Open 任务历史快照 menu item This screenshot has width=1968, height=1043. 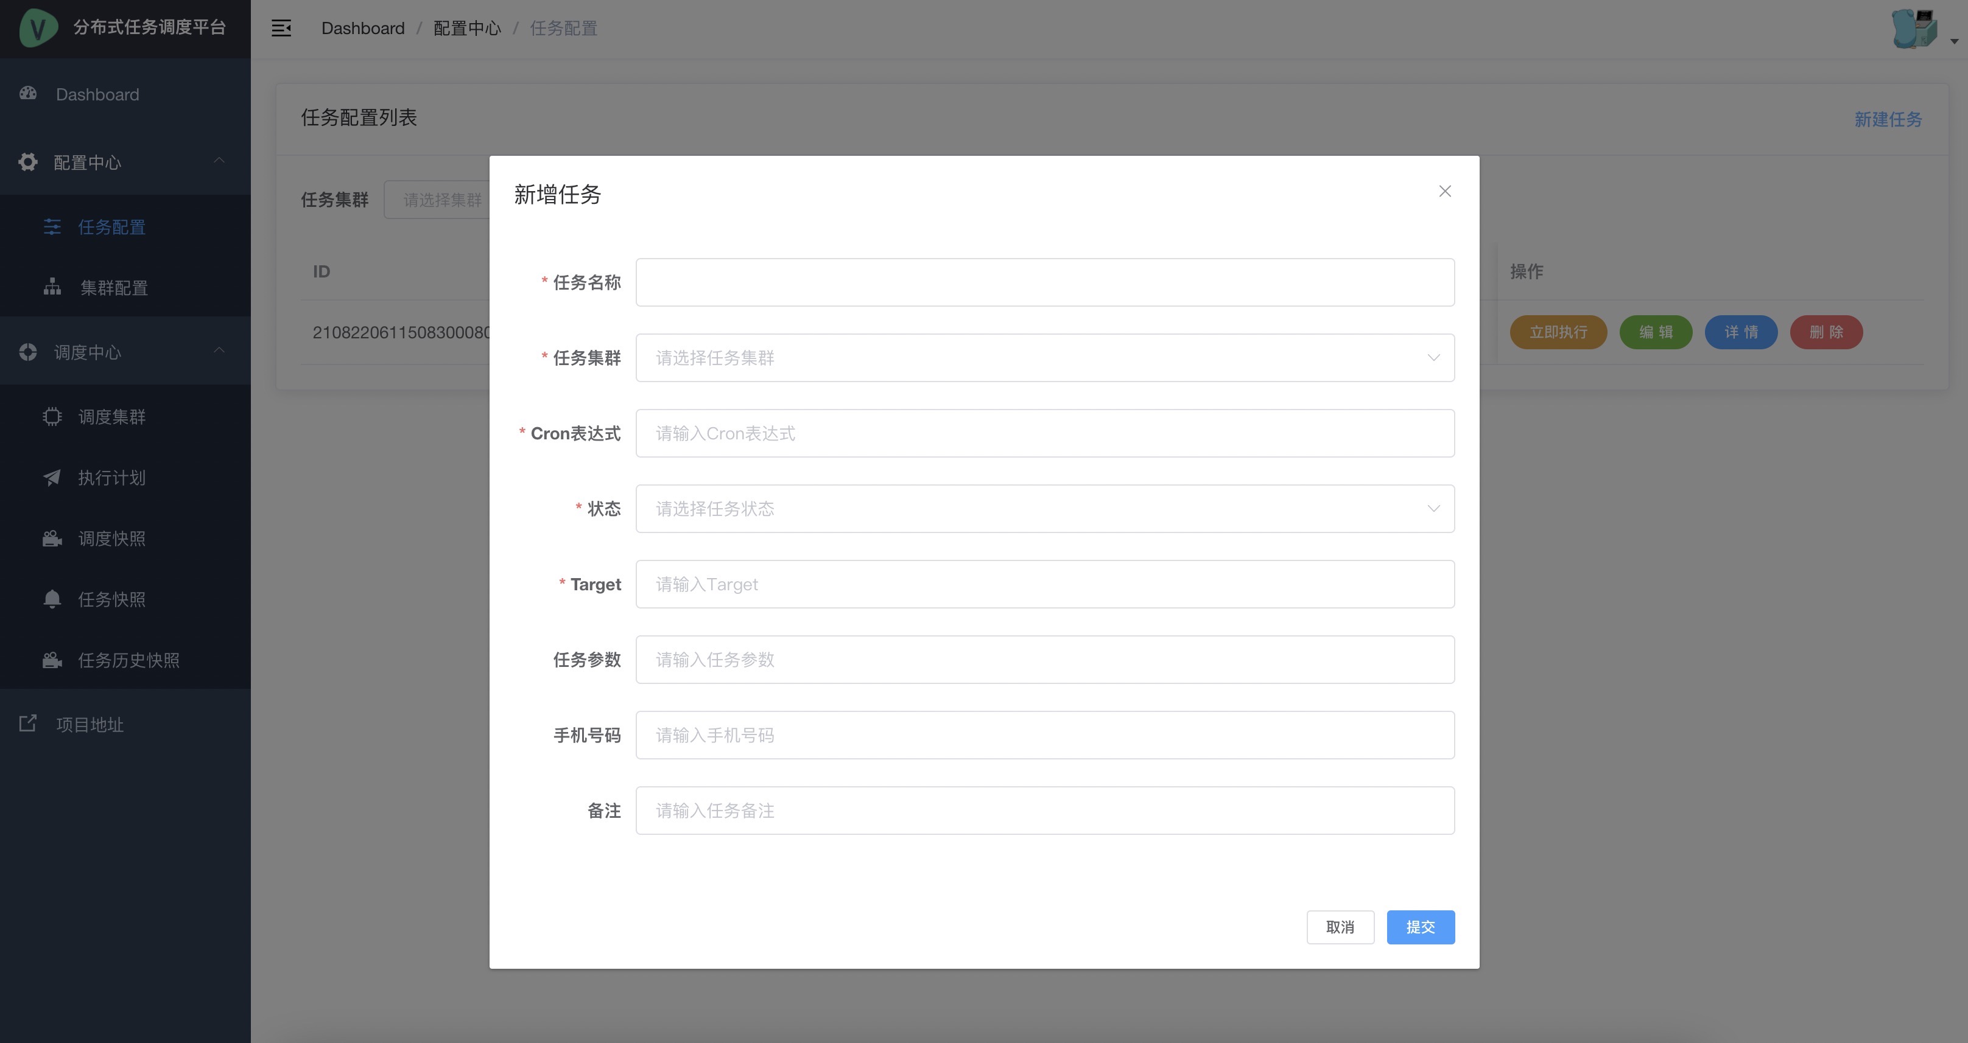128,660
